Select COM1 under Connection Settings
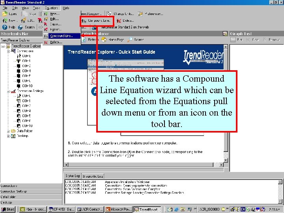 pyautogui.click(x=26, y=101)
